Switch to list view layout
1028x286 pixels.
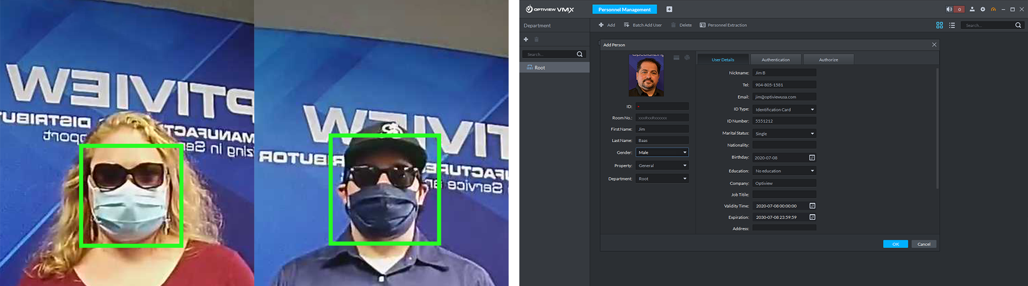[x=952, y=25]
